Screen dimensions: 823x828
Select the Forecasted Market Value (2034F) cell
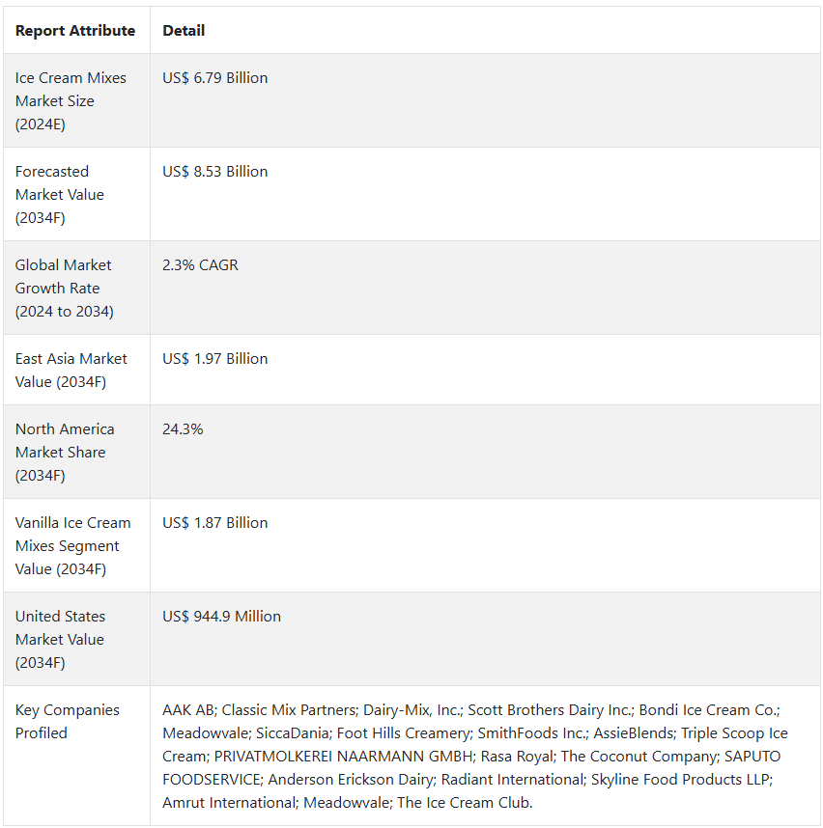pyautogui.click(x=60, y=194)
